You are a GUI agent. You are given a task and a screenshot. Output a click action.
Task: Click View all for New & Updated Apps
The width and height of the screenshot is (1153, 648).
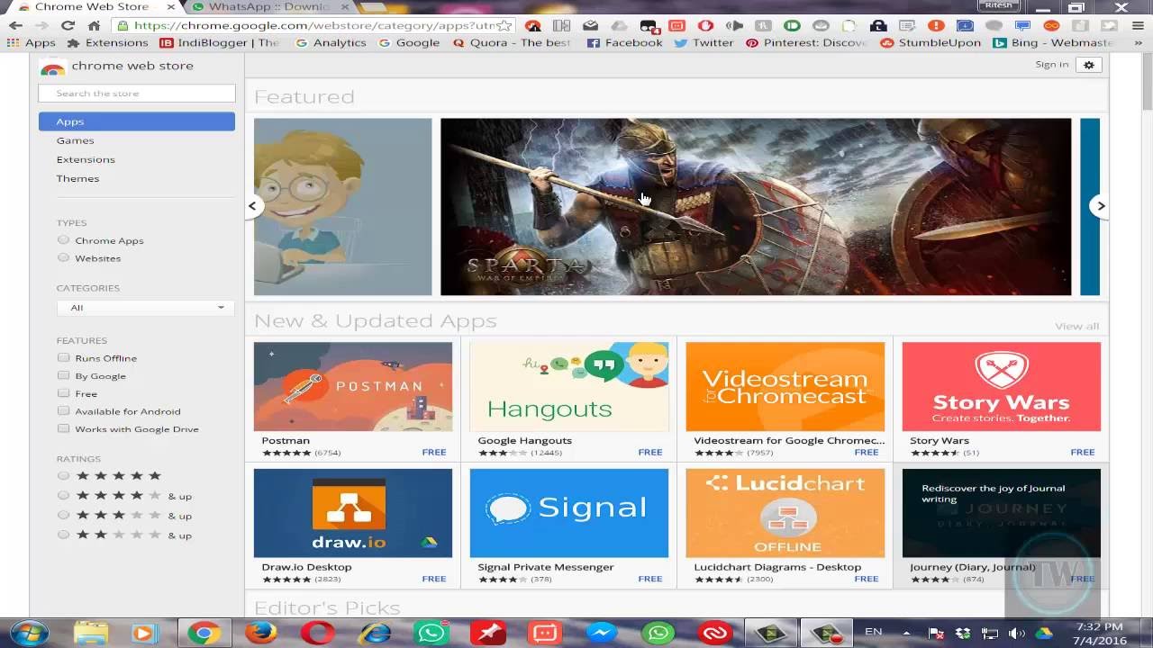point(1076,326)
